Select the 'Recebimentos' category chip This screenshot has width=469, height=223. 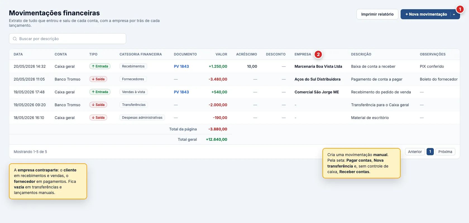click(133, 66)
